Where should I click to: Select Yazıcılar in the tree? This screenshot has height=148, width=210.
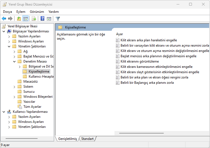click(x=29, y=102)
